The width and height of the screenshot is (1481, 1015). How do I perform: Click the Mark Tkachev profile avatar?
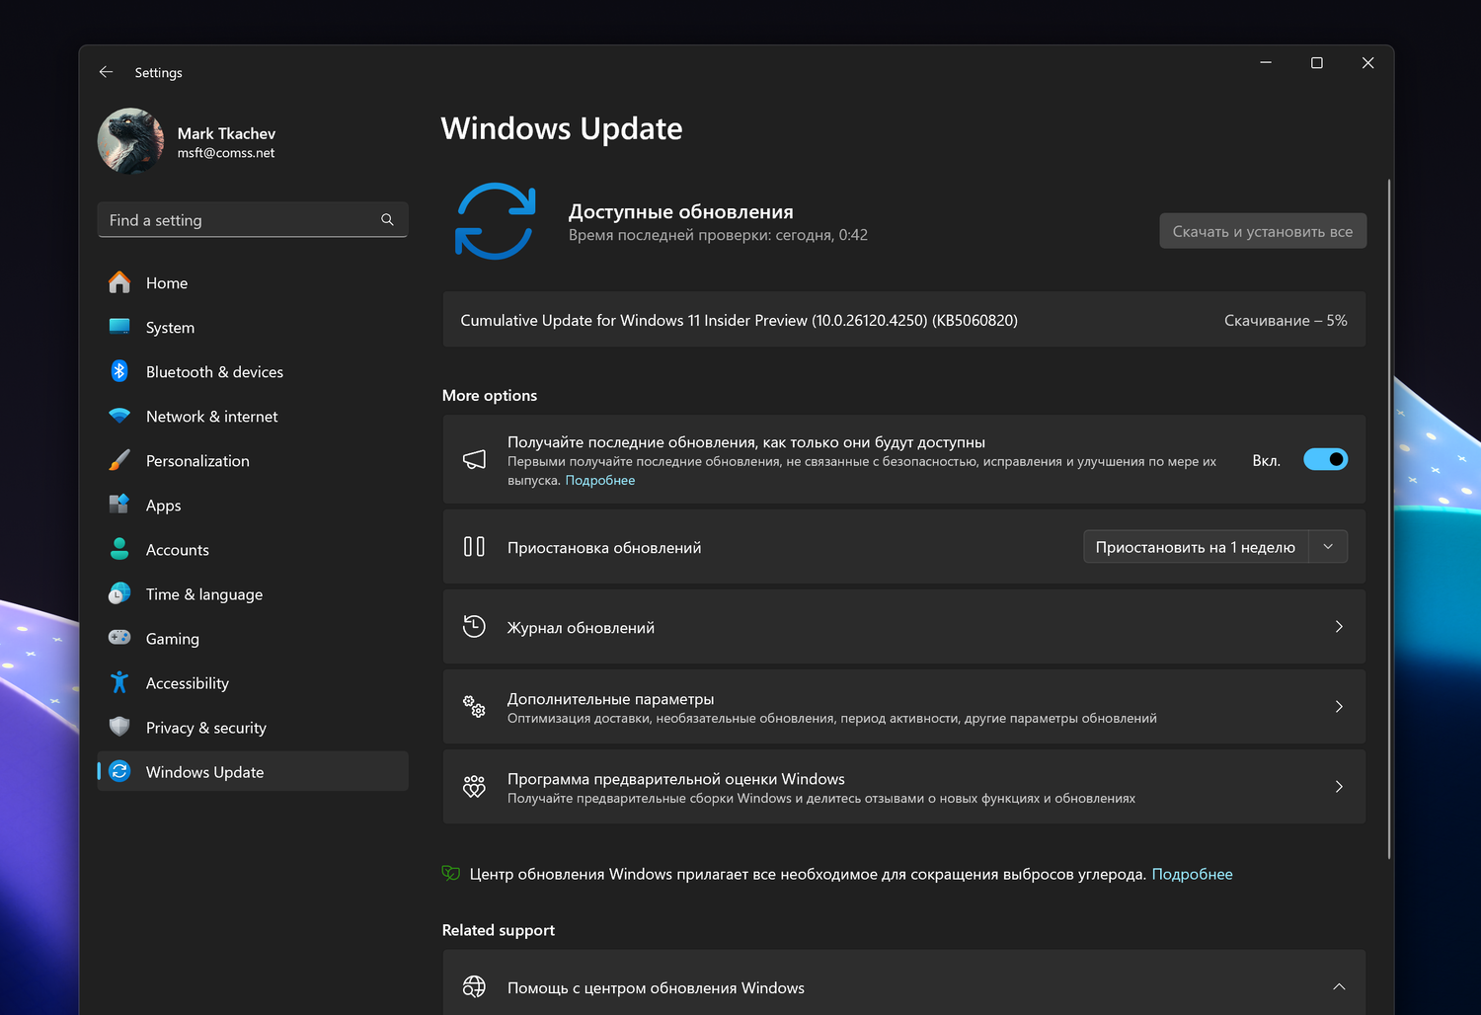[x=130, y=141]
